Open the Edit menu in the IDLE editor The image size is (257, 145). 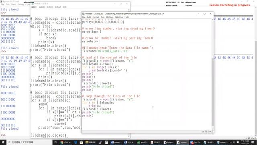pyautogui.click(x=89, y=17)
